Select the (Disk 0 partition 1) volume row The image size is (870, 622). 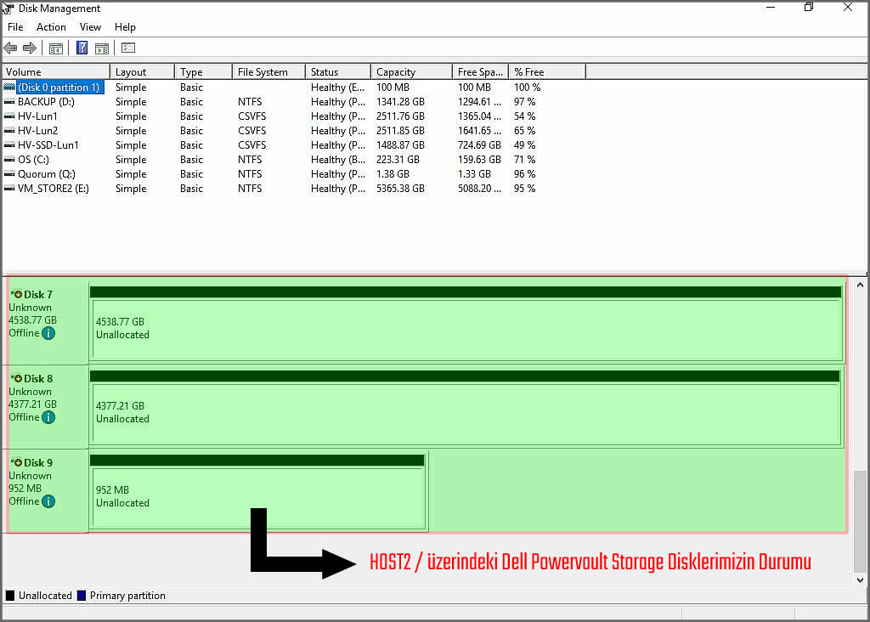(x=294, y=88)
